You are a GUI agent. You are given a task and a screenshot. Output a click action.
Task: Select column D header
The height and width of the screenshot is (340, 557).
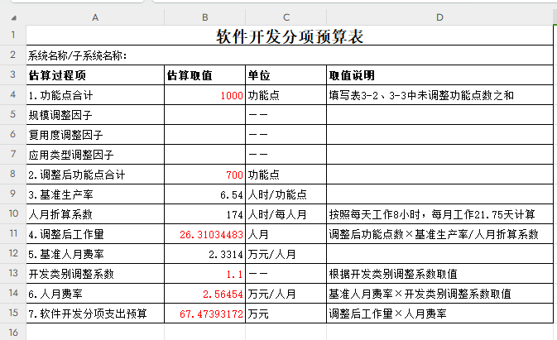439,17
